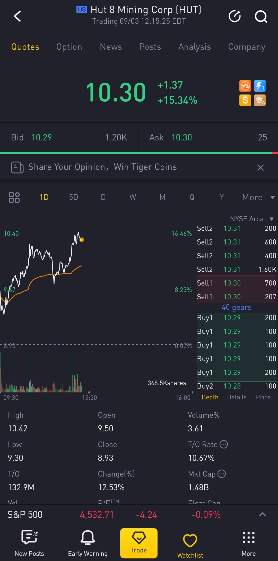This screenshot has height=561, width=278.
Task: Select the D daily chart period
Action: pos(103,197)
